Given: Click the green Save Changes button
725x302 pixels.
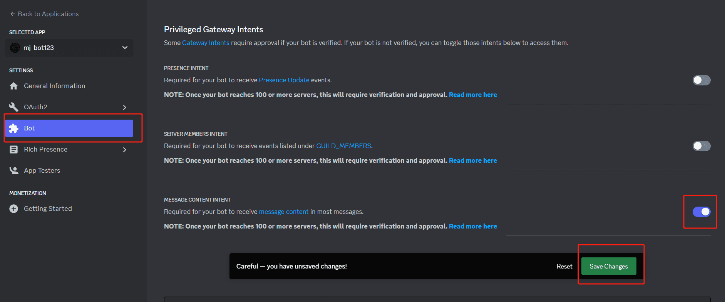Looking at the screenshot, I should pos(609,266).
